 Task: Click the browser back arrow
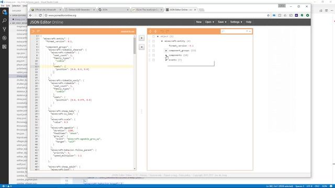coord(30,15)
